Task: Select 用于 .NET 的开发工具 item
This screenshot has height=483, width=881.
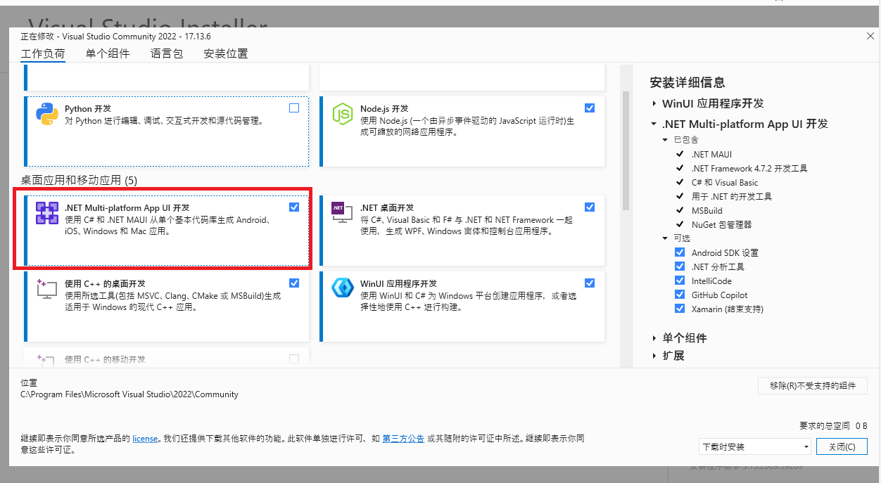Action: (732, 196)
